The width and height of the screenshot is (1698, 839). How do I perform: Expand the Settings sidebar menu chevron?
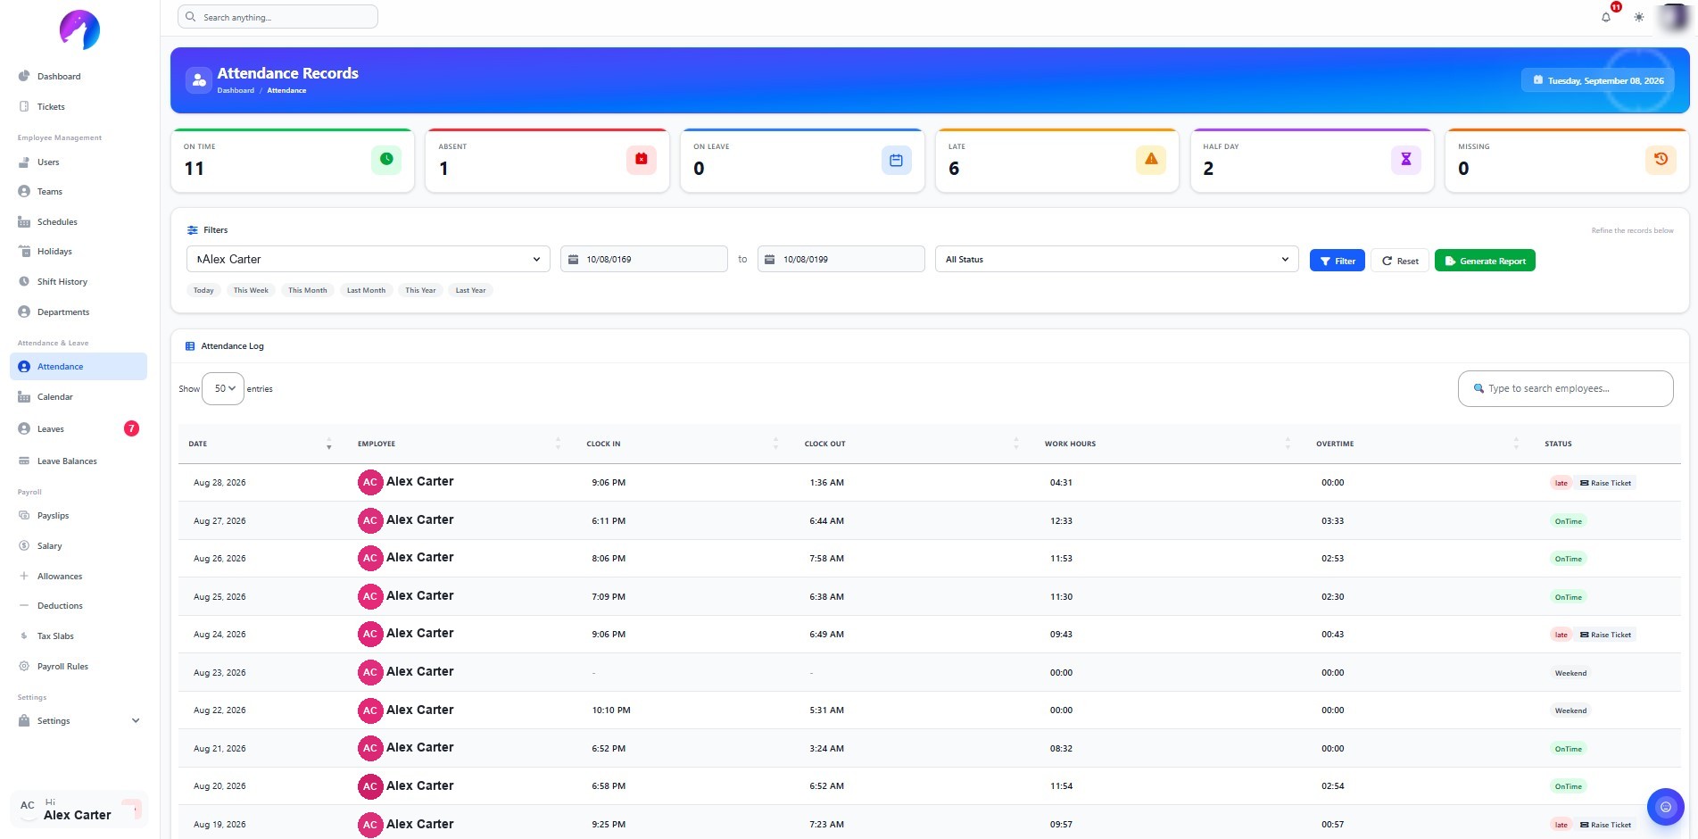(136, 720)
